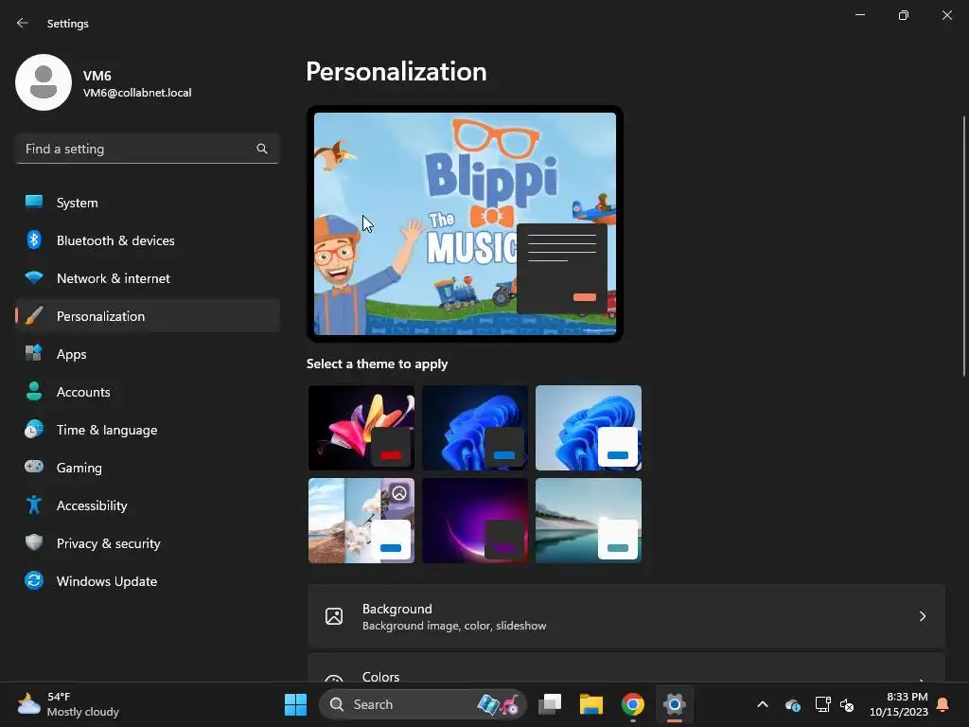Click the Accounts person icon in sidebar
Viewport: 969px width, 727px height.
point(34,391)
